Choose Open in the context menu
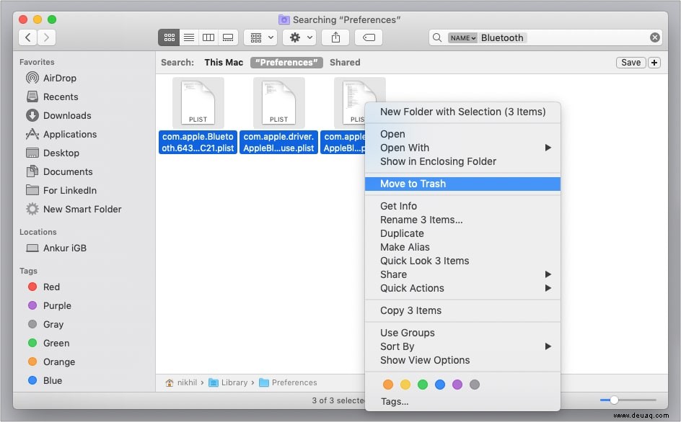Viewport: 681px width, 422px height. tap(462, 134)
